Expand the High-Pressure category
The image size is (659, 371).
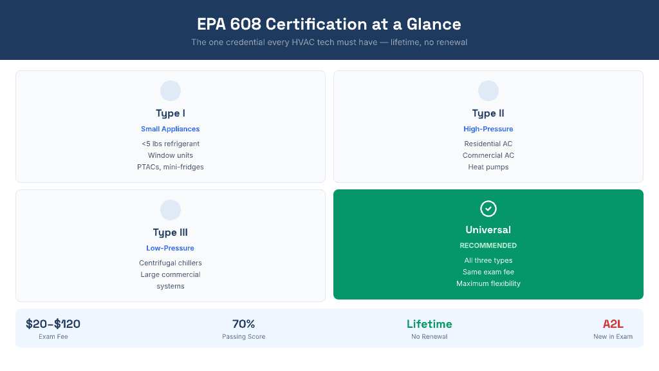(488, 129)
